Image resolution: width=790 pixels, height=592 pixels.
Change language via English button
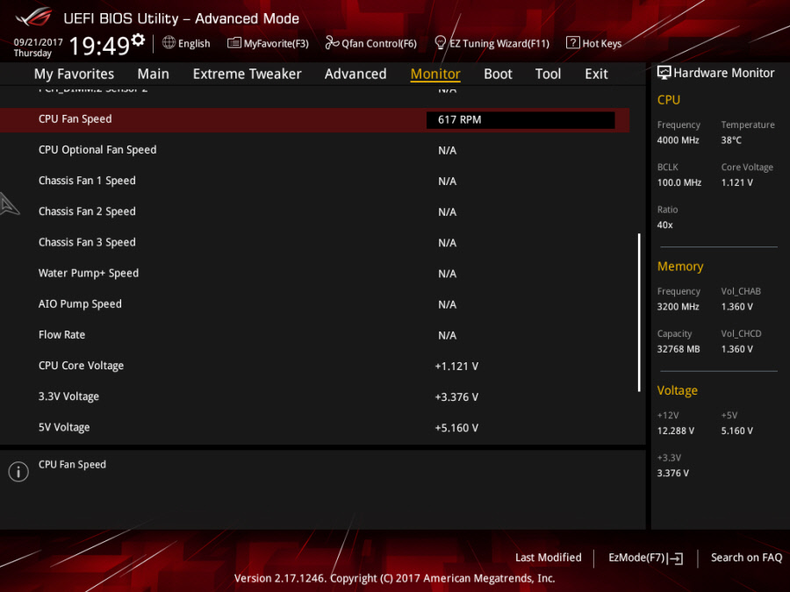186,43
